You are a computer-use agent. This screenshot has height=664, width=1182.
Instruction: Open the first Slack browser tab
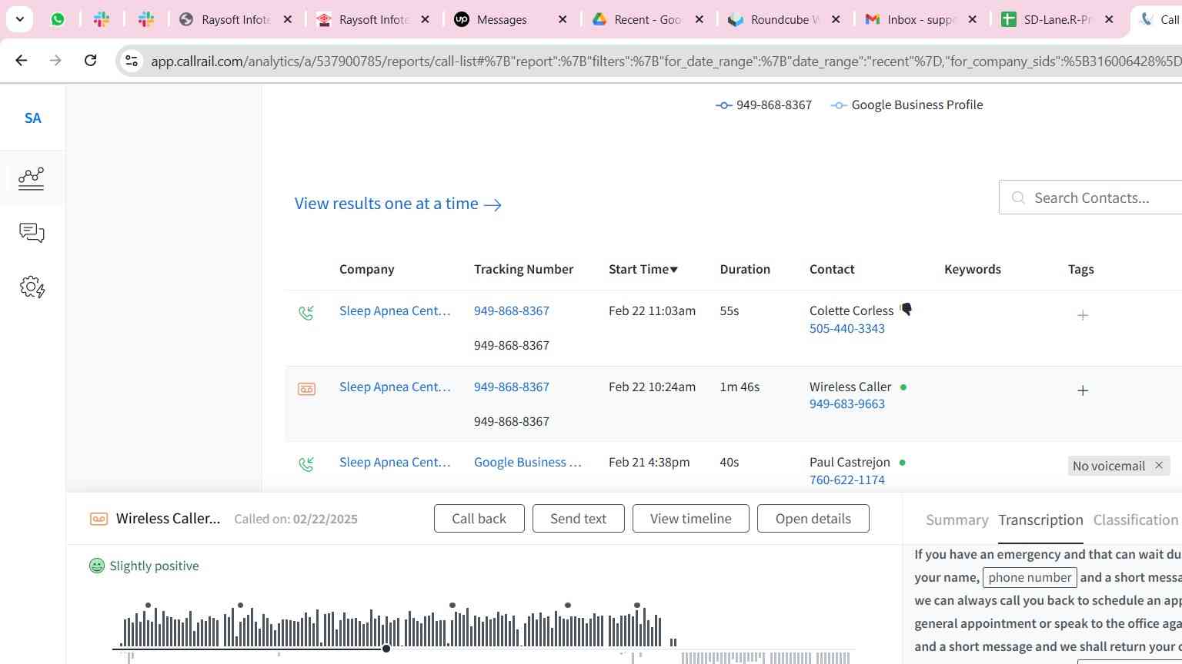102,19
